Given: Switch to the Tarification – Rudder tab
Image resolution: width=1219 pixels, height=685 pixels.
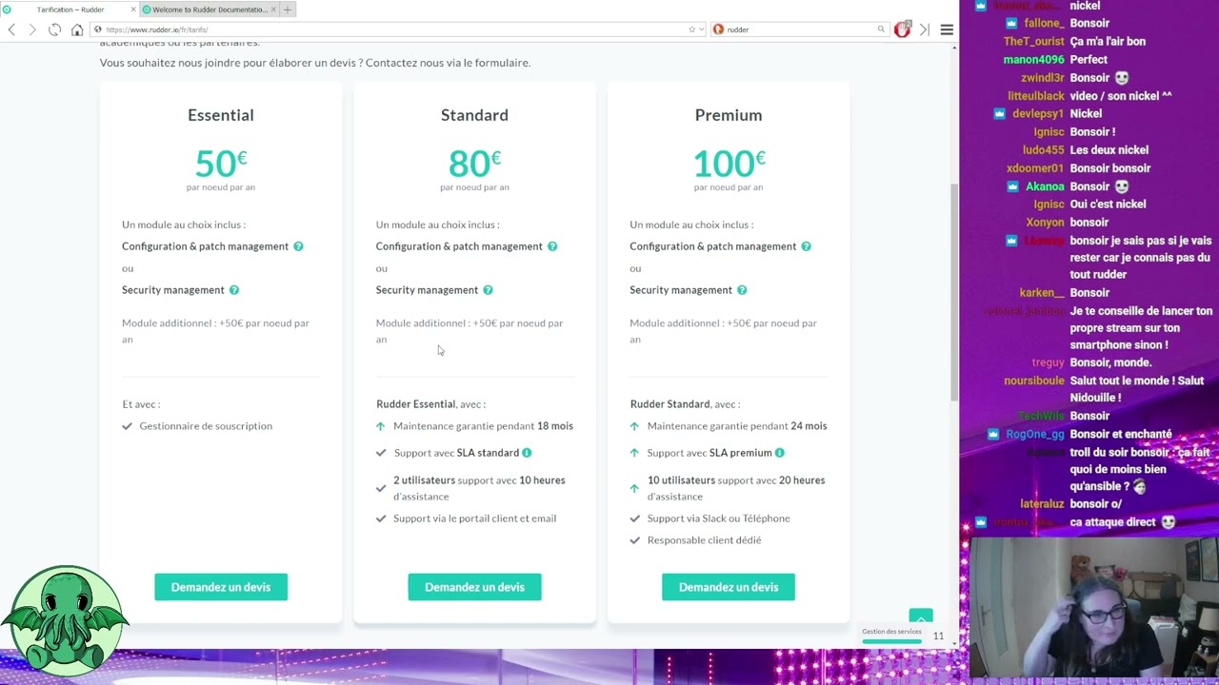Looking at the screenshot, I should pyautogui.click(x=70, y=10).
